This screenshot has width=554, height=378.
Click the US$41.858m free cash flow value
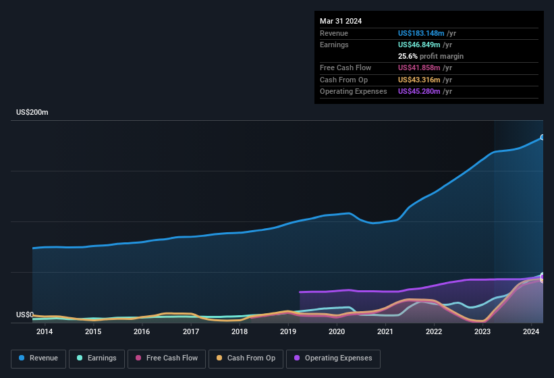coord(419,67)
